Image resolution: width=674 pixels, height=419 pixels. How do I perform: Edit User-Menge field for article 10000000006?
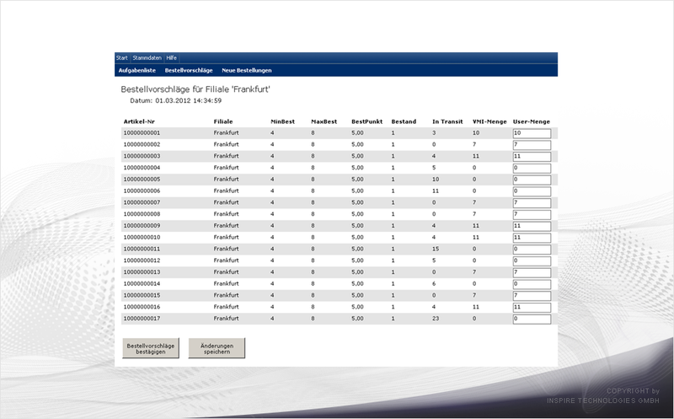pos(532,191)
